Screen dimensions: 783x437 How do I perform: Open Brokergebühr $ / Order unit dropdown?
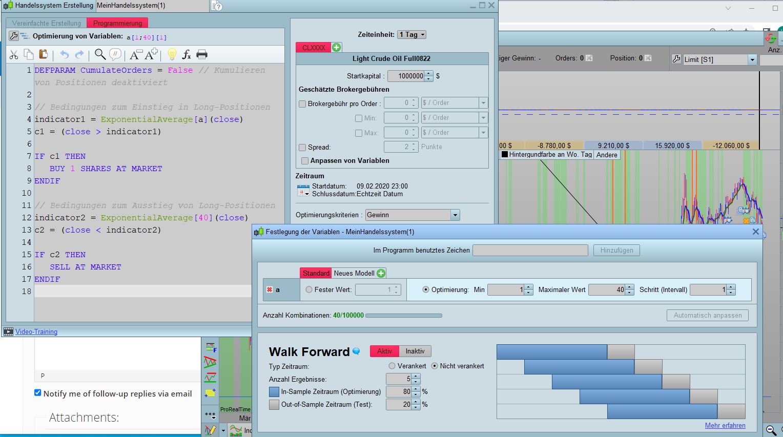(454, 103)
